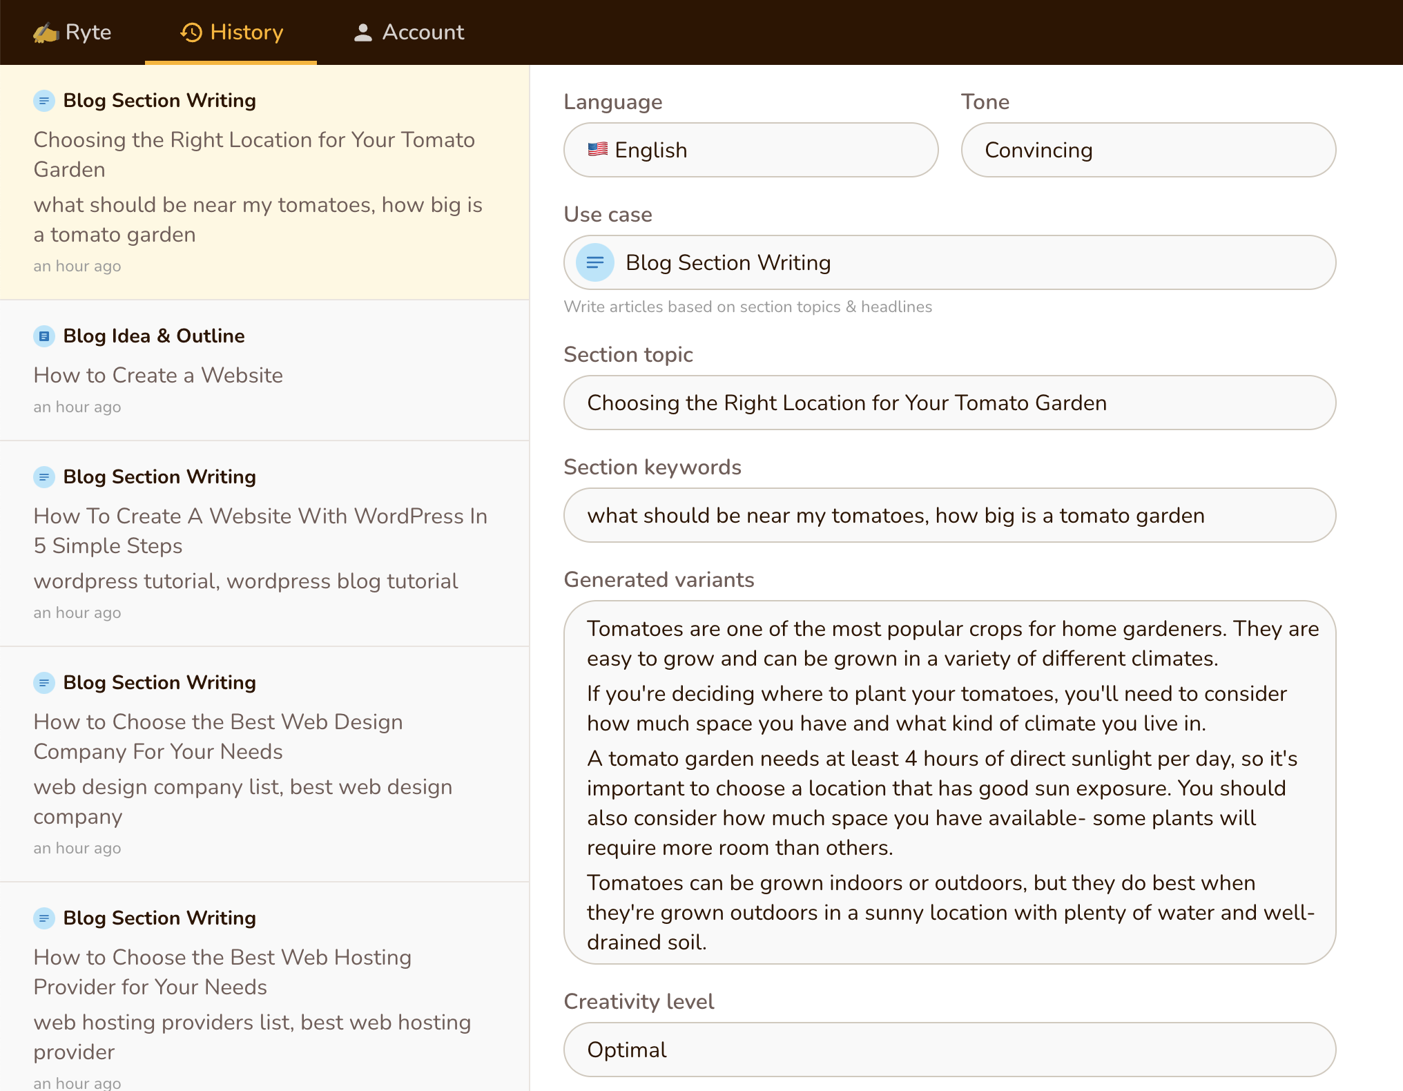Click the icon of the Web Design Company entry

coord(44,683)
